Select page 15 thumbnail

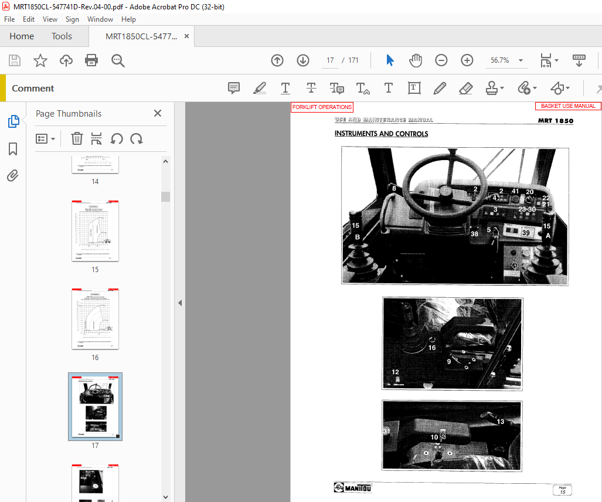pos(95,231)
